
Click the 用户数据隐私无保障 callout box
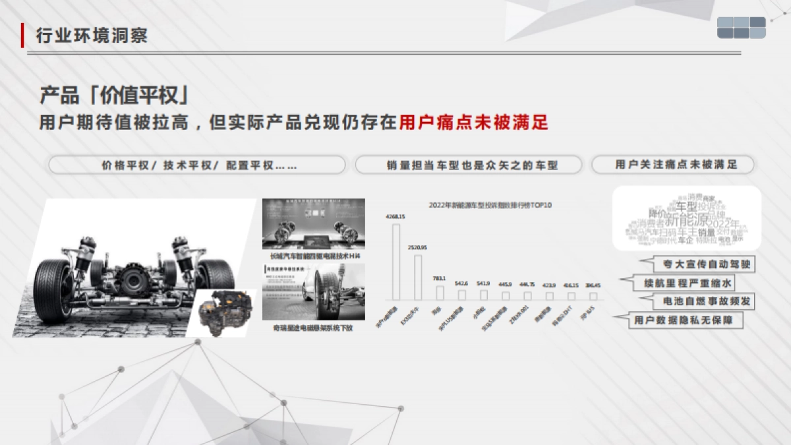[687, 320]
